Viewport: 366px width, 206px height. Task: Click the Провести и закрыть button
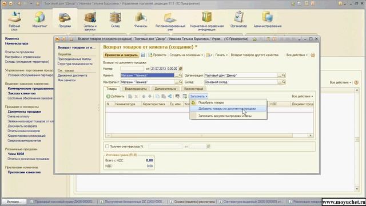tap(121, 55)
